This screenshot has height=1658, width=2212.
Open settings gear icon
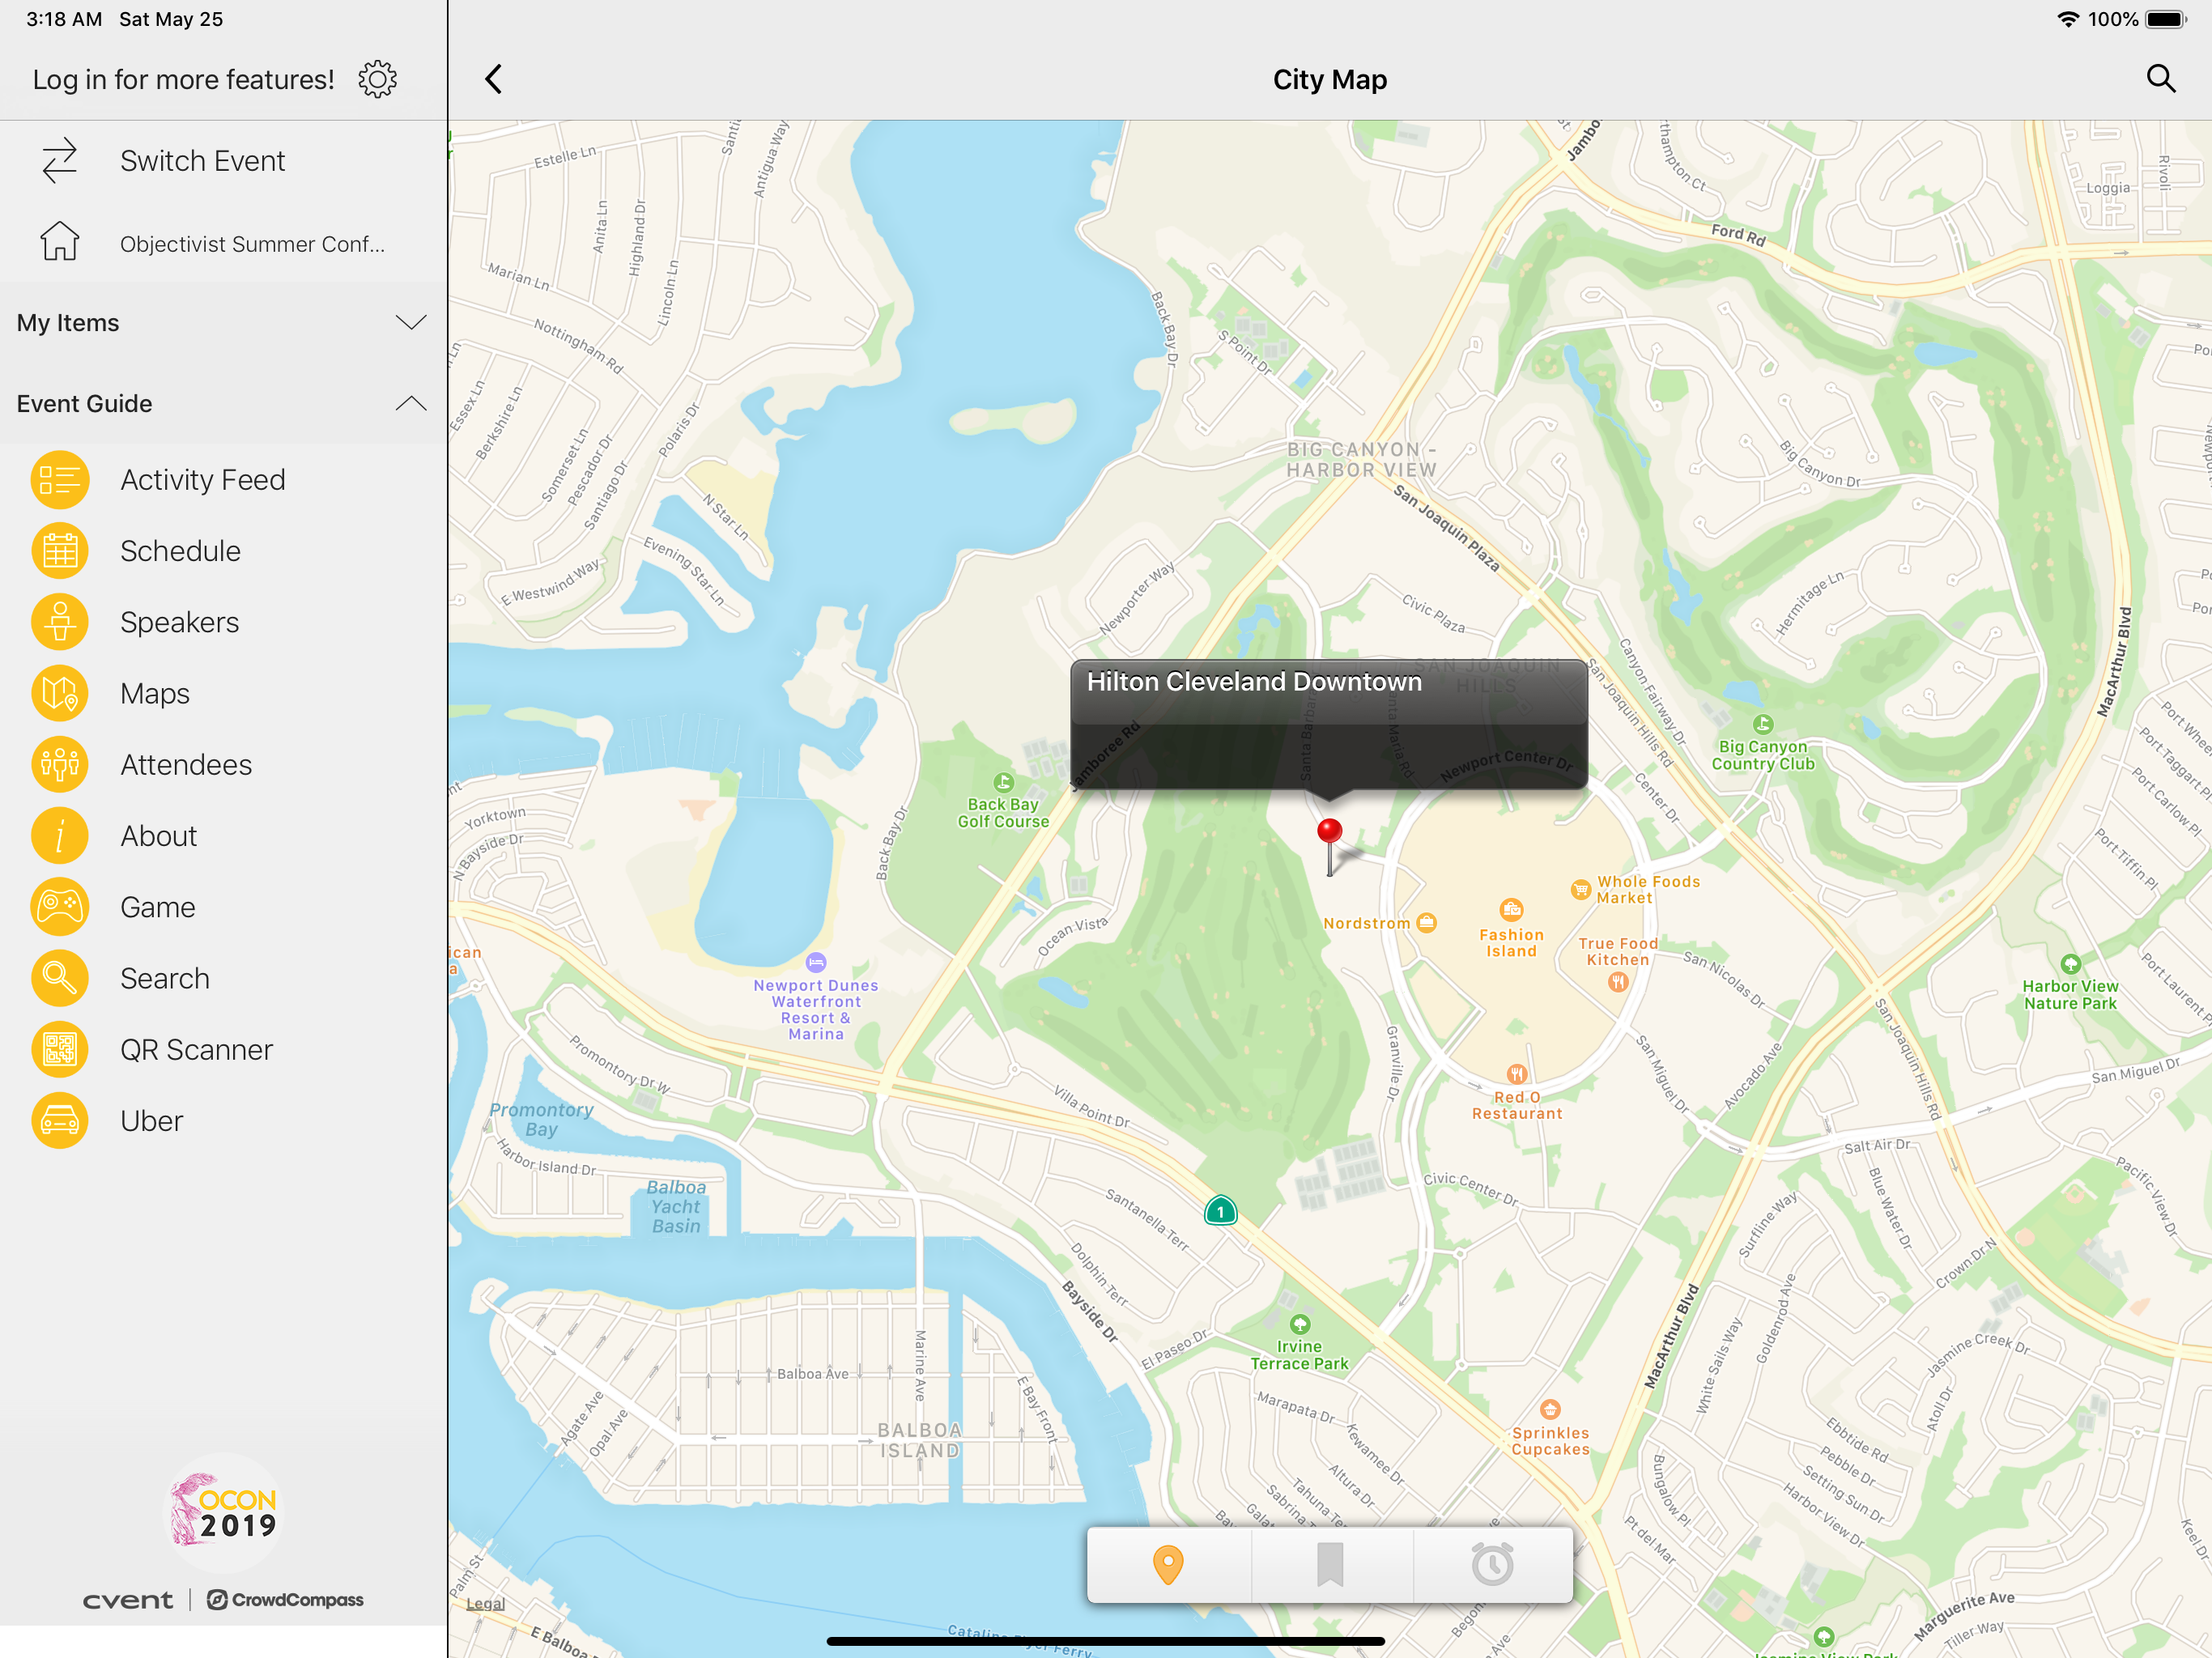pos(378,79)
